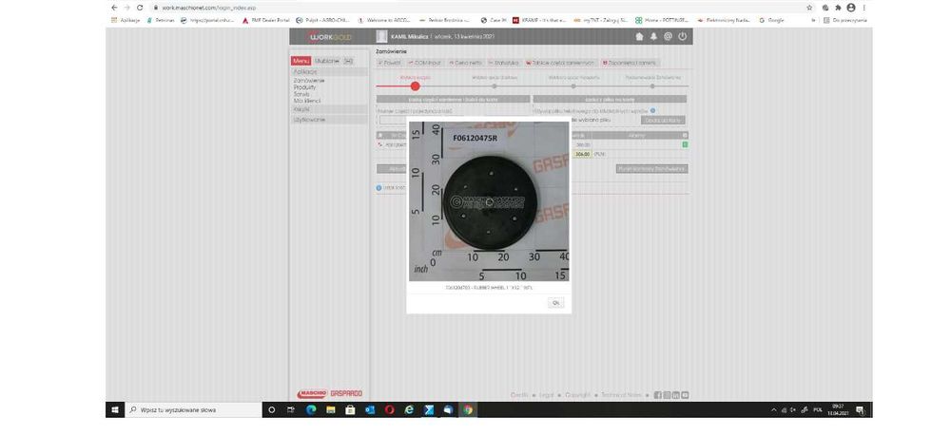Click the button right of the file selector
The image size is (951, 436).
[x=663, y=120]
